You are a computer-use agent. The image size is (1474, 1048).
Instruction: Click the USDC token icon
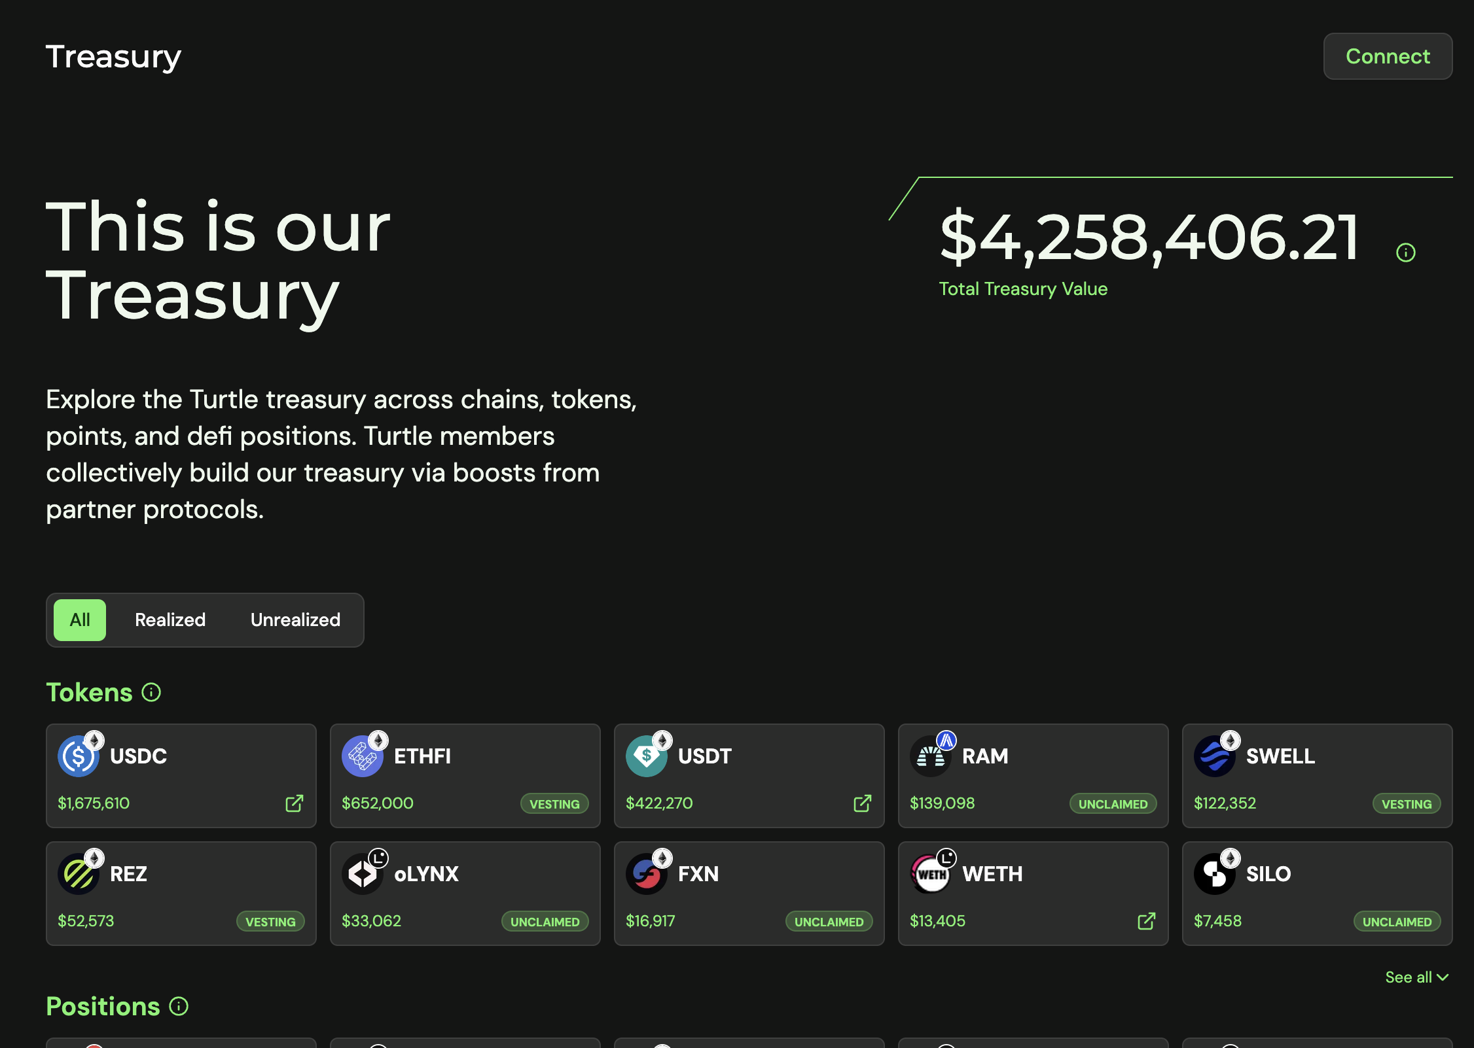tap(79, 757)
